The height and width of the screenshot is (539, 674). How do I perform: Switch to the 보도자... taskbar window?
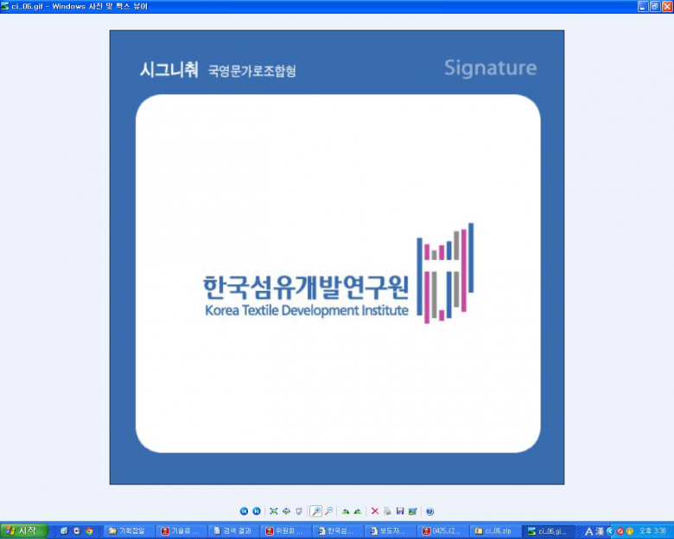pyautogui.click(x=390, y=531)
